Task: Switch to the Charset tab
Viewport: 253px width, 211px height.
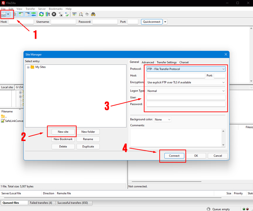Action: (184, 62)
